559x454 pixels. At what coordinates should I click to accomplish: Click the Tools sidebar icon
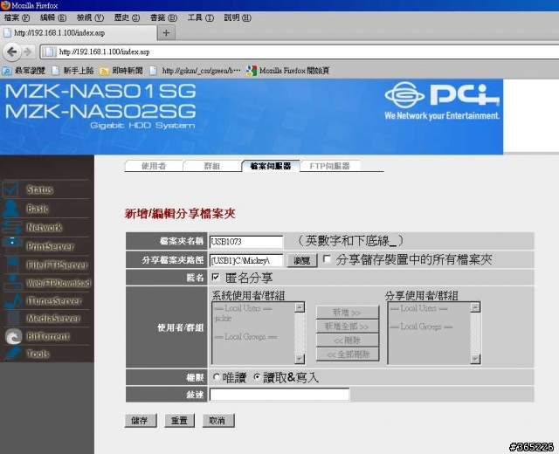pyautogui.click(x=13, y=354)
